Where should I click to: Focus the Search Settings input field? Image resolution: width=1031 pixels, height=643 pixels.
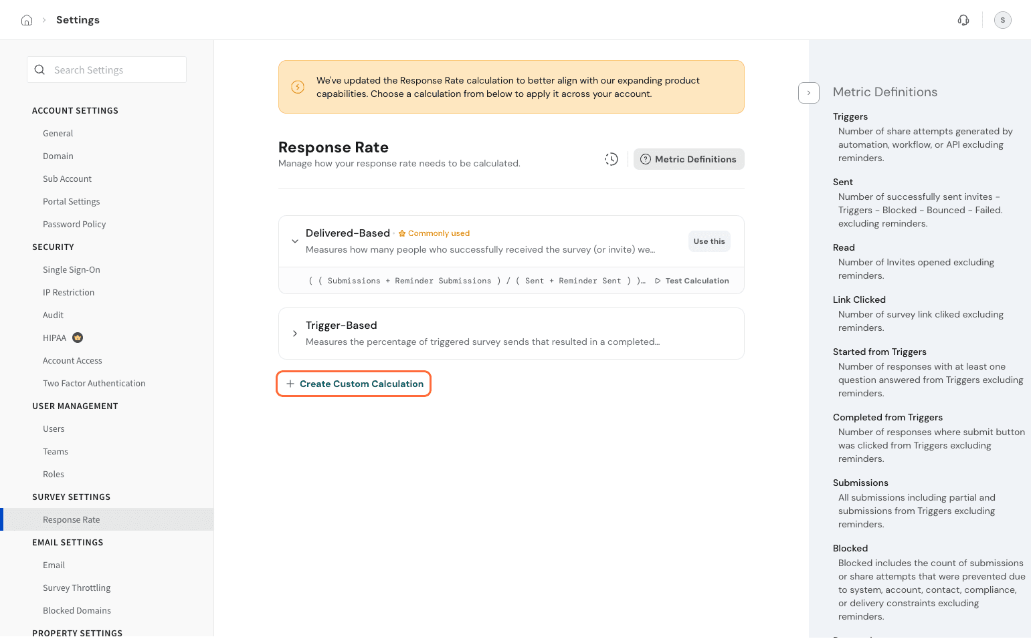point(115,70)
